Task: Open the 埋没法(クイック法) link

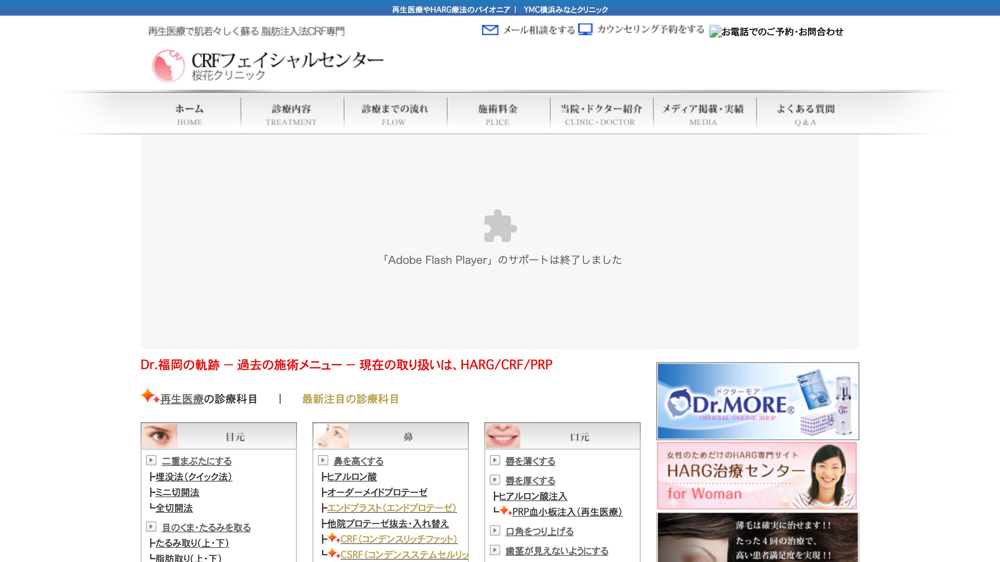Action: coord(194,477)
